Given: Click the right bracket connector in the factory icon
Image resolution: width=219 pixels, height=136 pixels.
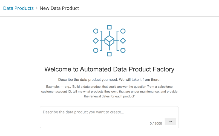Looking at the screenshot, I should pyautogui.click(x=117, y=41).
